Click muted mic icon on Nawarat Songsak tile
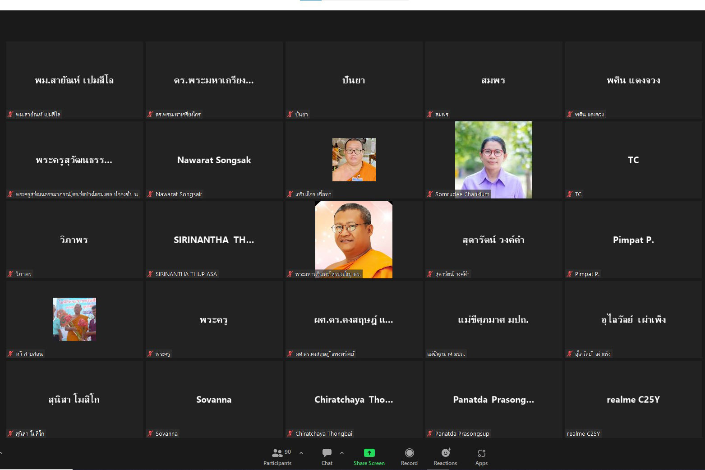The image size is (705, 470). click(x=150, y=194)
